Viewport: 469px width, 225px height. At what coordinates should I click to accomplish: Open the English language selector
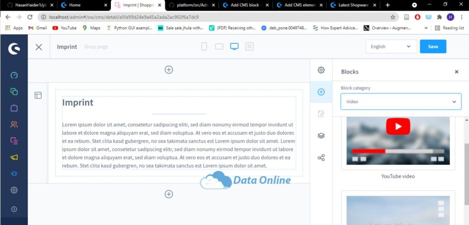(x=391, y=47)
